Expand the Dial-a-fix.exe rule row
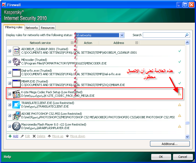This screenshot has height=163, width=196. click(x=9, y=72)
